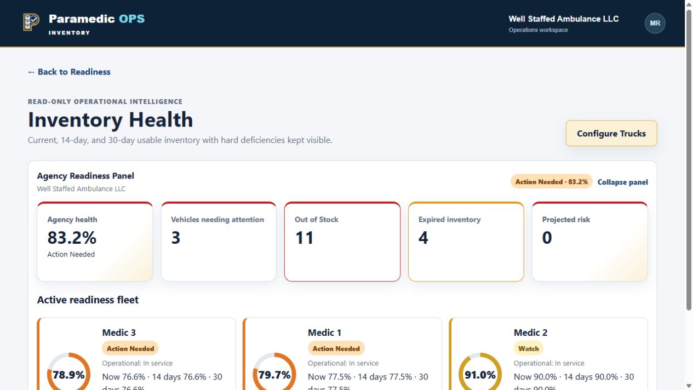Click the Operations workspace subtitle

pyautogui.click(x=539, y=30)
